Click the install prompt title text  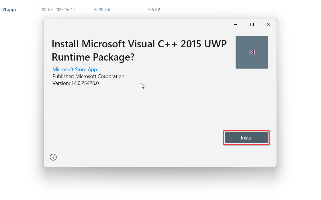(x=139, y=50)
